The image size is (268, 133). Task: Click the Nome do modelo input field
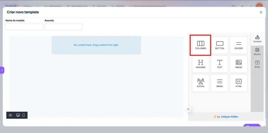tap(24, 27)
